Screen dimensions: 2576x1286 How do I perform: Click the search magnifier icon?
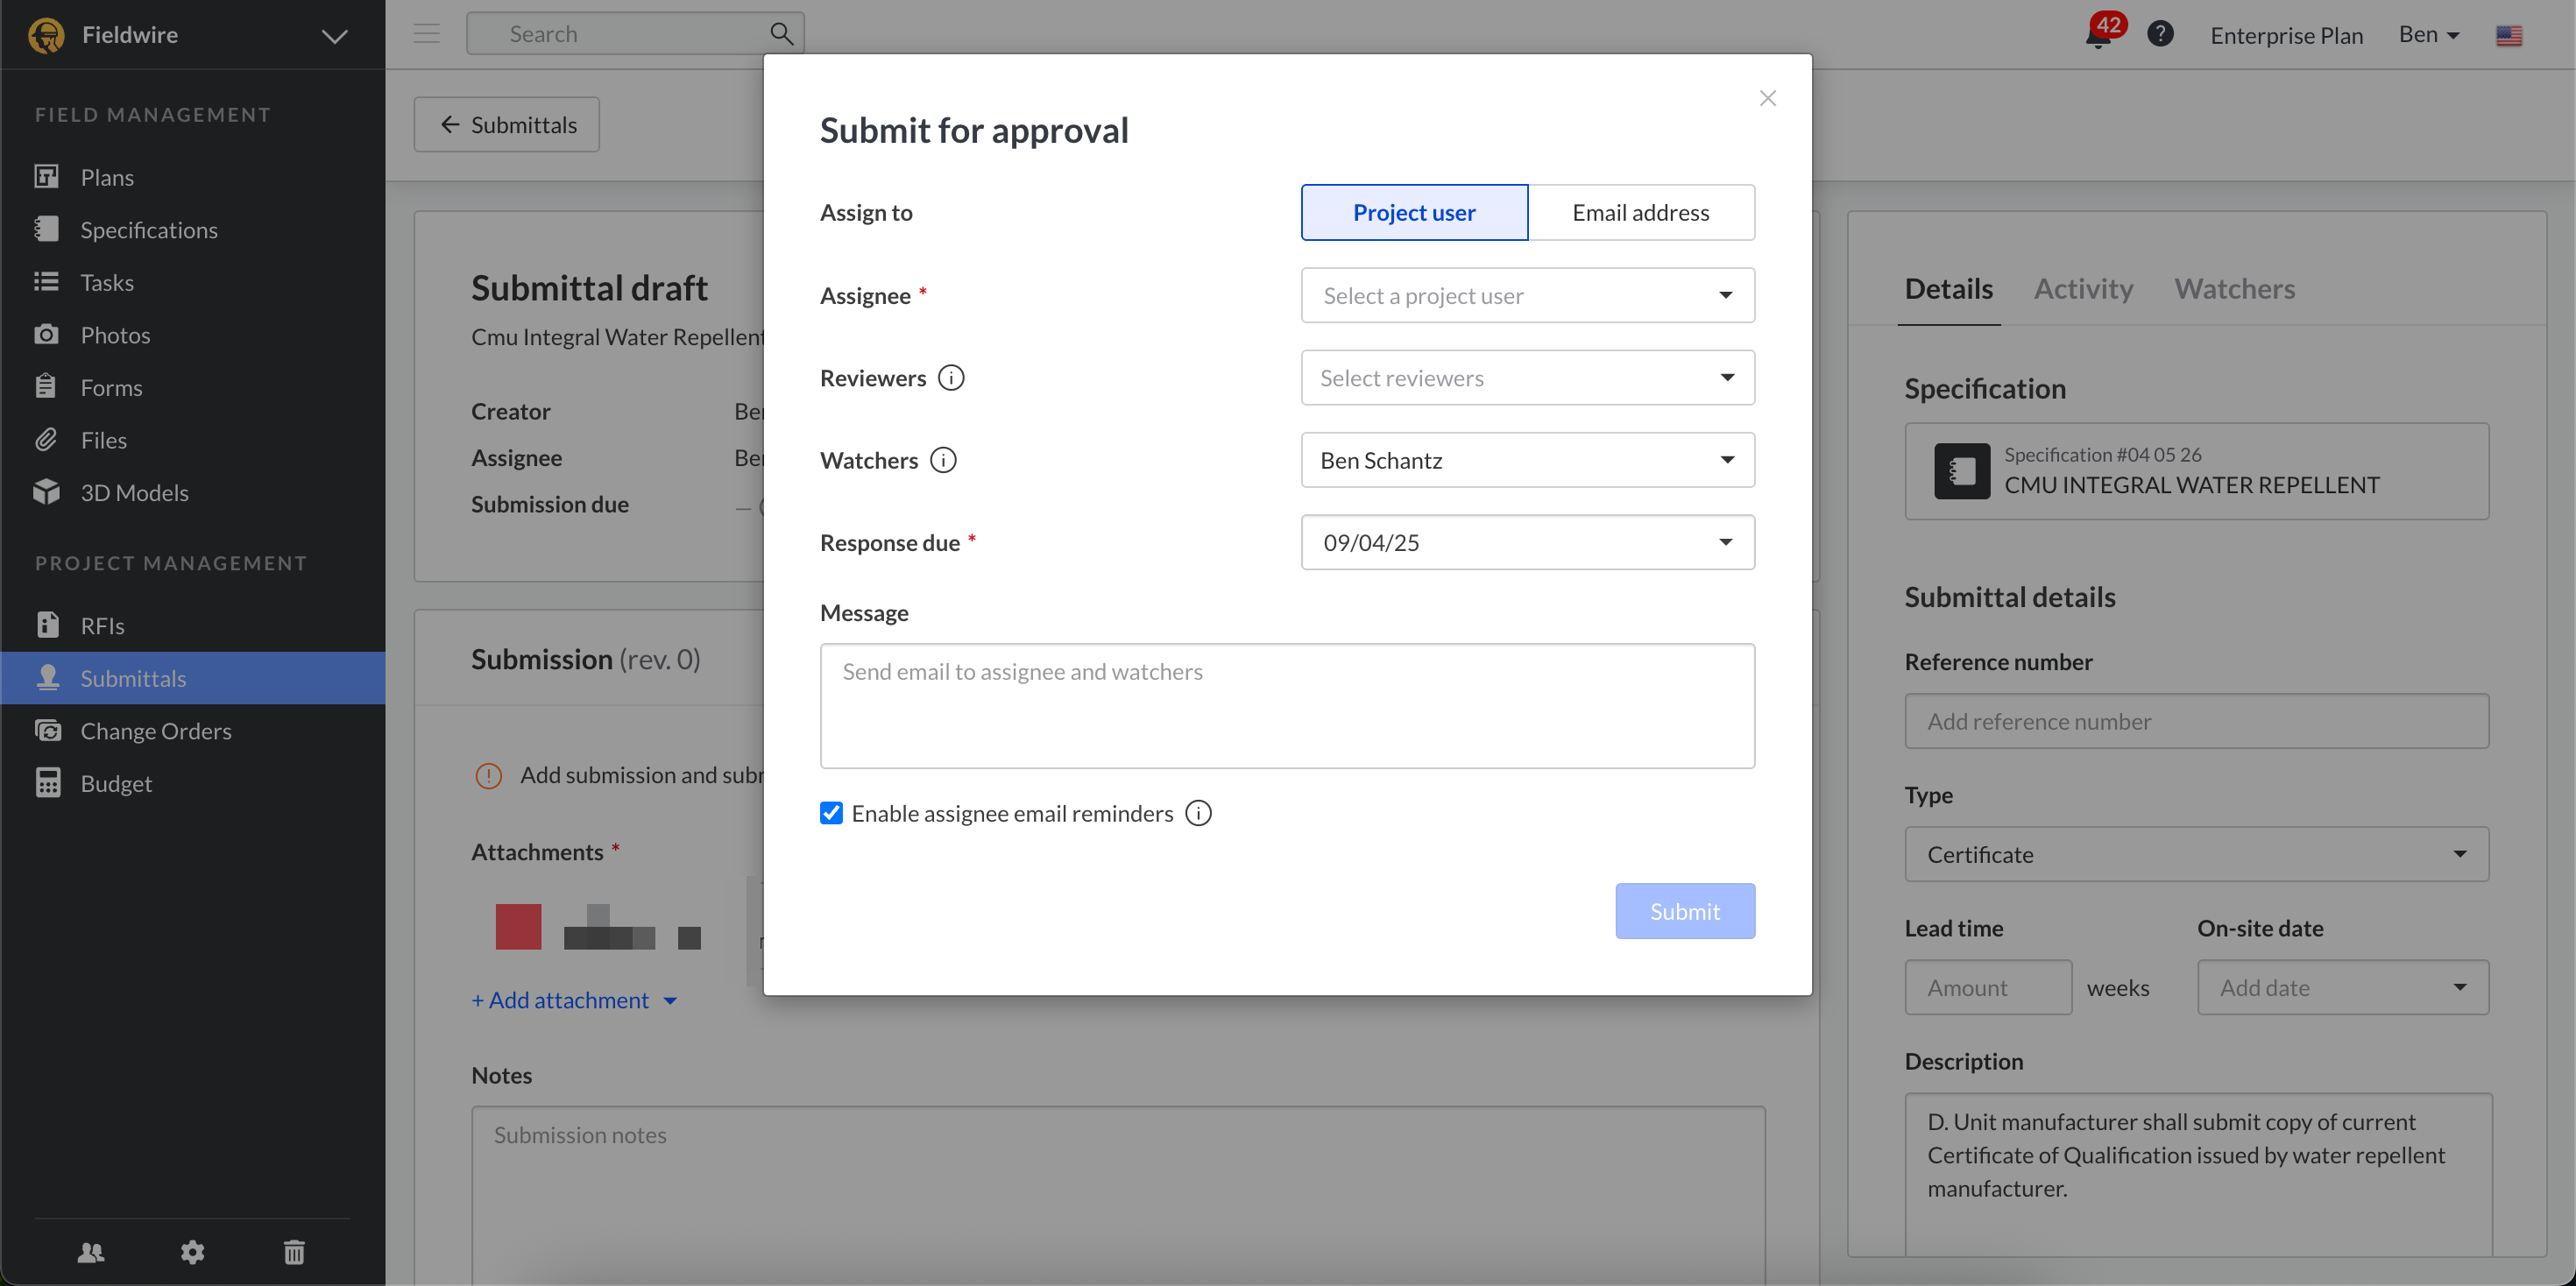782,34
